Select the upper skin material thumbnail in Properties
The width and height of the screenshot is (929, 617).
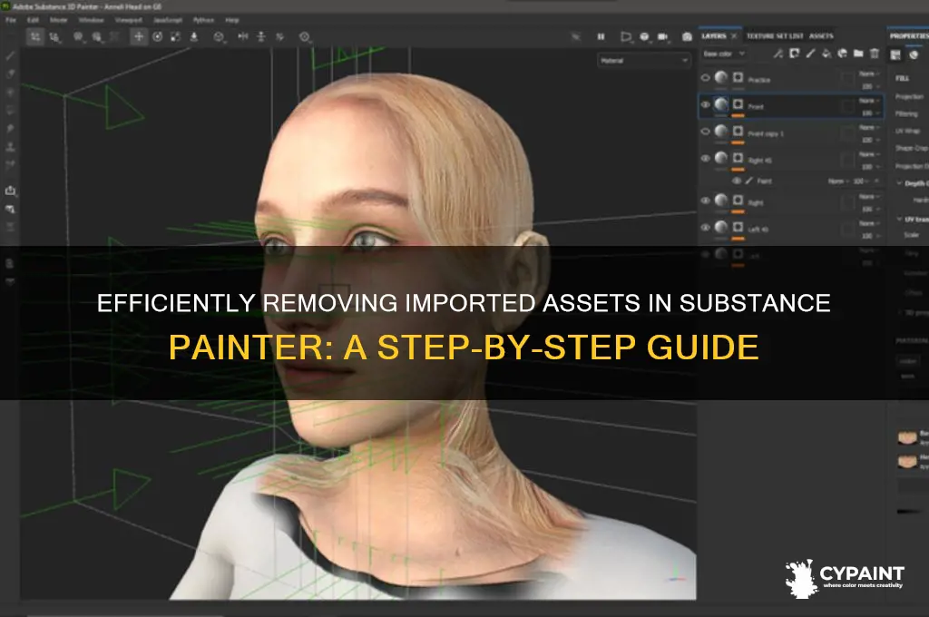pos(907,438)
